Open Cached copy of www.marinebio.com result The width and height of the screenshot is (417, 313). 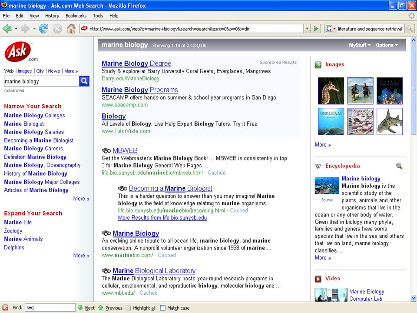click(x=167, y=255)
